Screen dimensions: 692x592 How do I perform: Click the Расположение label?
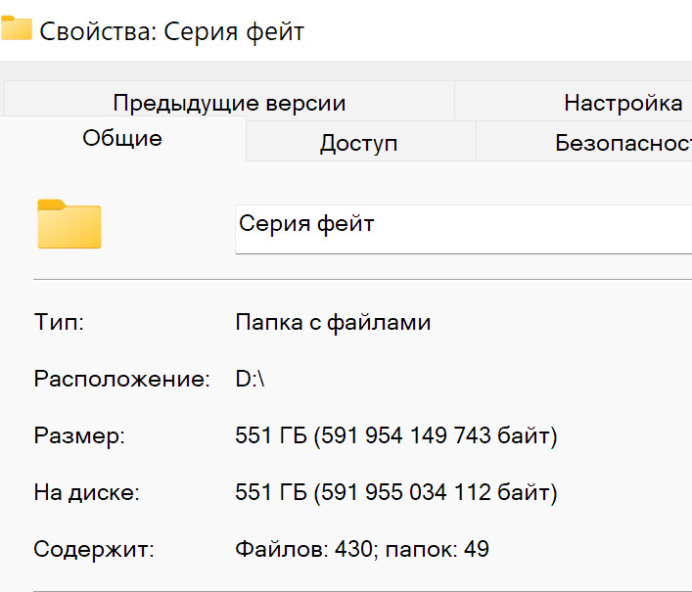(x=121, y=380)
